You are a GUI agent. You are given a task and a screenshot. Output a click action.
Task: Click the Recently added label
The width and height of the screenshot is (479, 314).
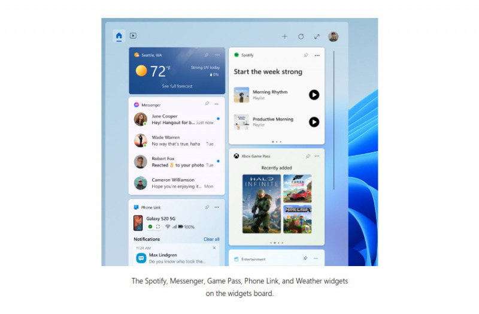click(x=277, y=168)
